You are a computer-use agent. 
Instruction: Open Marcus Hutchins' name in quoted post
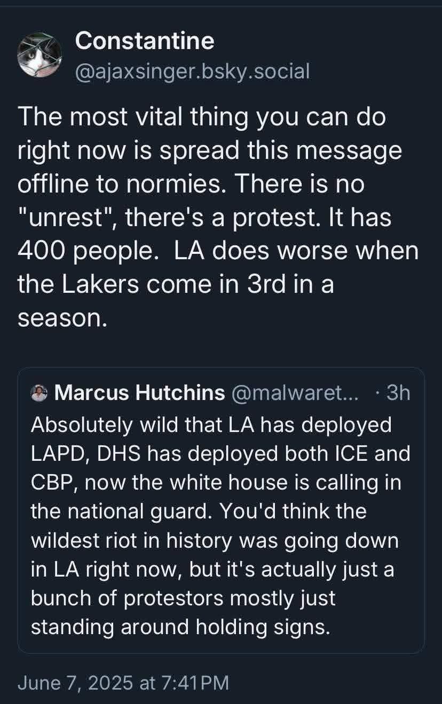pos(139,393)
